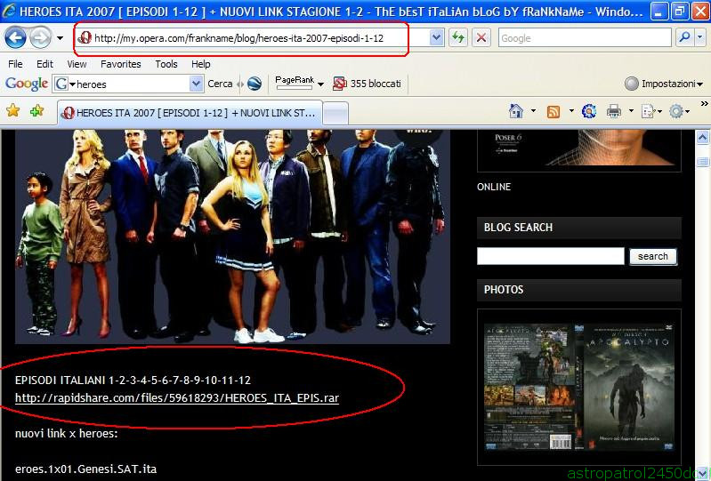
Task: Click the Heroes cast image
Action: (232, 236)
